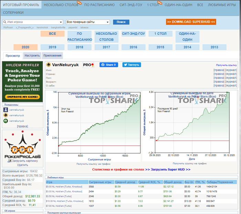Viewport: 241px width, 214px height.
Task: Click the papambt recent search link
Action: [x=73, y=28]
